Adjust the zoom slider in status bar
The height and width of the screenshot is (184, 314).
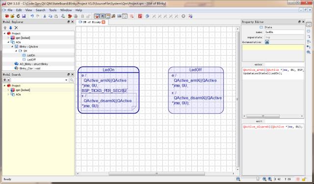click(258, 179)
